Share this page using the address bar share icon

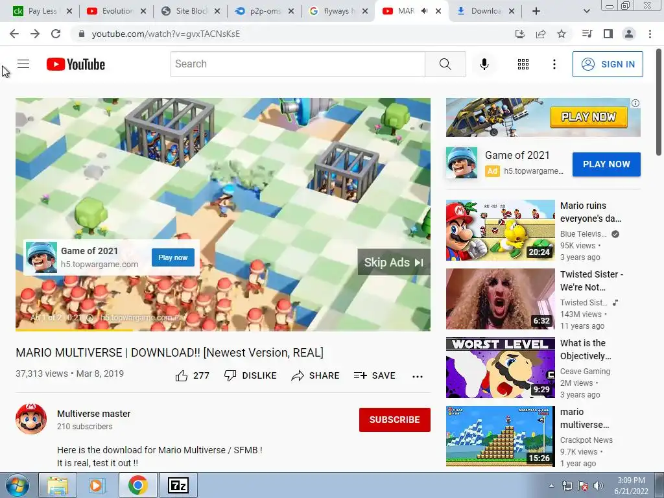pyautogui.click(x=541, y=34)
